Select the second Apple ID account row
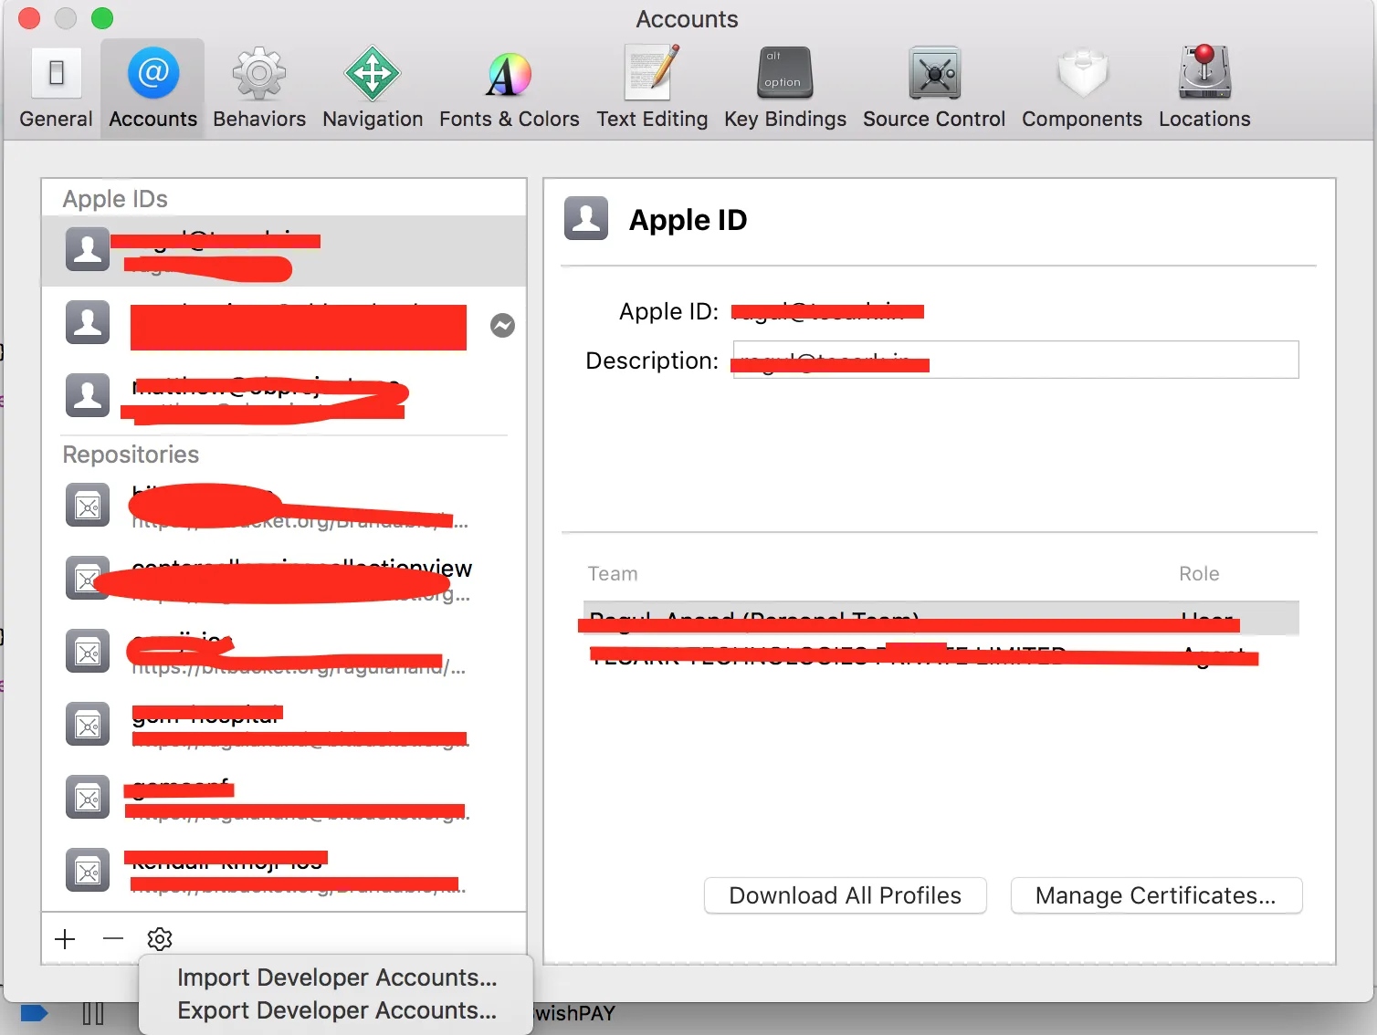Image resolution: width=1377 pixels, height=1035 pixels. 284,324
